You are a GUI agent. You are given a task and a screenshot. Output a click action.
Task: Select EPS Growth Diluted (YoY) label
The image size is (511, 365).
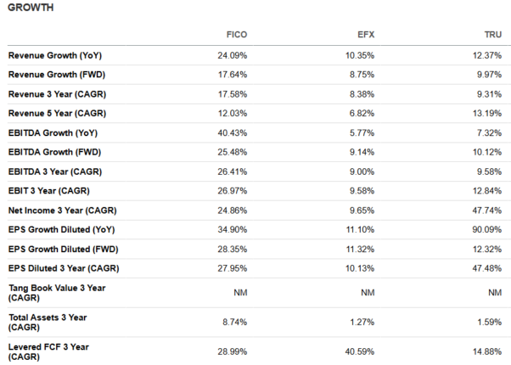pyautogui.click(x=62, y=230)
